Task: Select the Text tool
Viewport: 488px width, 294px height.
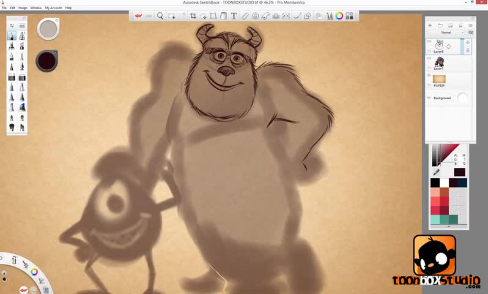Action: [234, 16]
